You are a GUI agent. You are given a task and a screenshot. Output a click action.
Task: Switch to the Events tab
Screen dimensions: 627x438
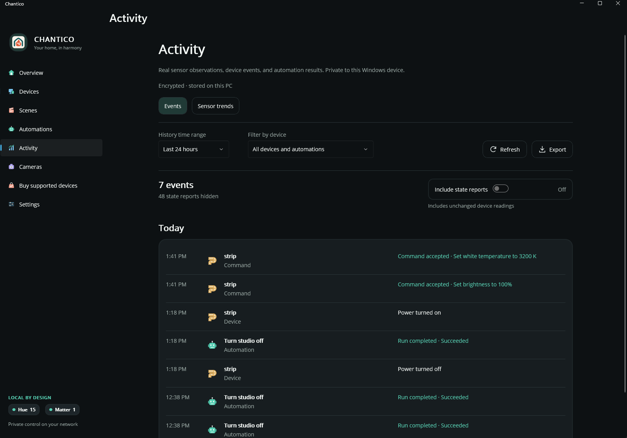(173, 106)
